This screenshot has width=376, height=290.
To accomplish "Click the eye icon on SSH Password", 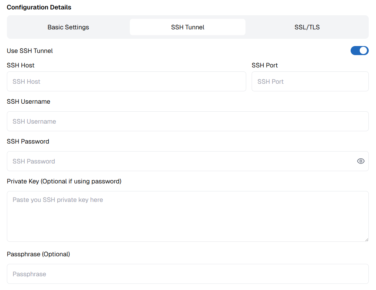I will click(x=361, y=161).
